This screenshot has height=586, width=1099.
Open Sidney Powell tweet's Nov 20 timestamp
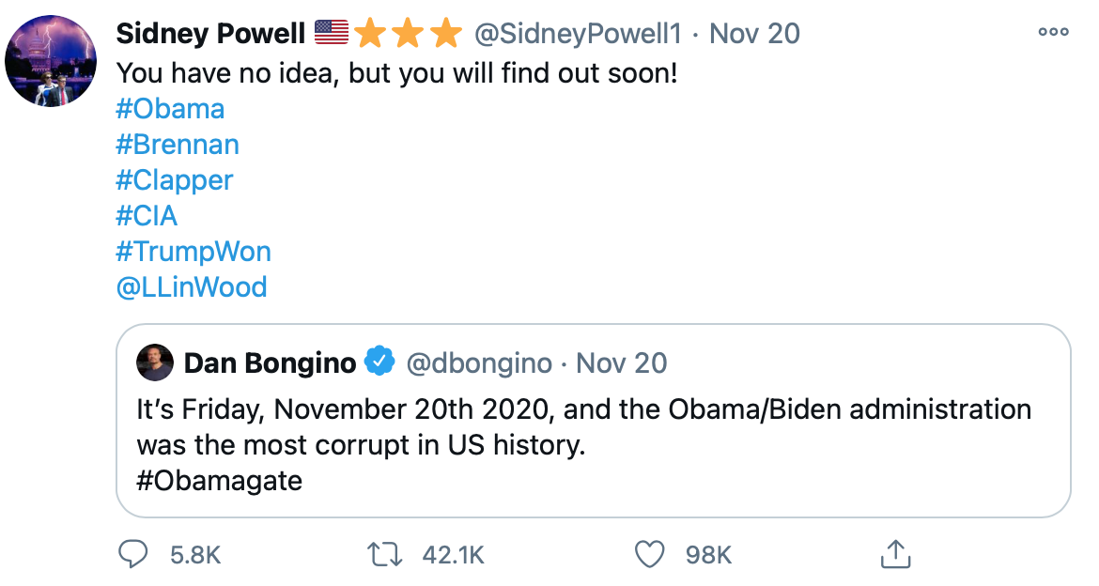[x=754, y=35]
